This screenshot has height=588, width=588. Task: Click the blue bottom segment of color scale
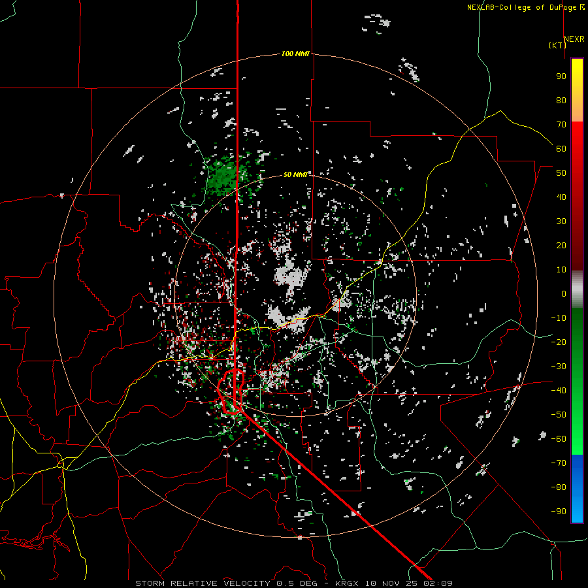[x=577, y=489]
